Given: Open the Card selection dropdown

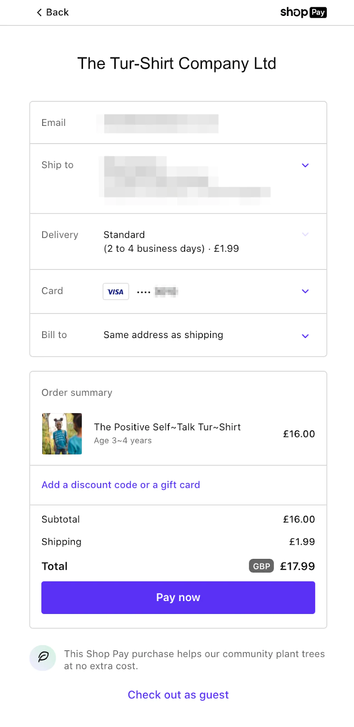Looking at the screenshot, I should (305, 291).
